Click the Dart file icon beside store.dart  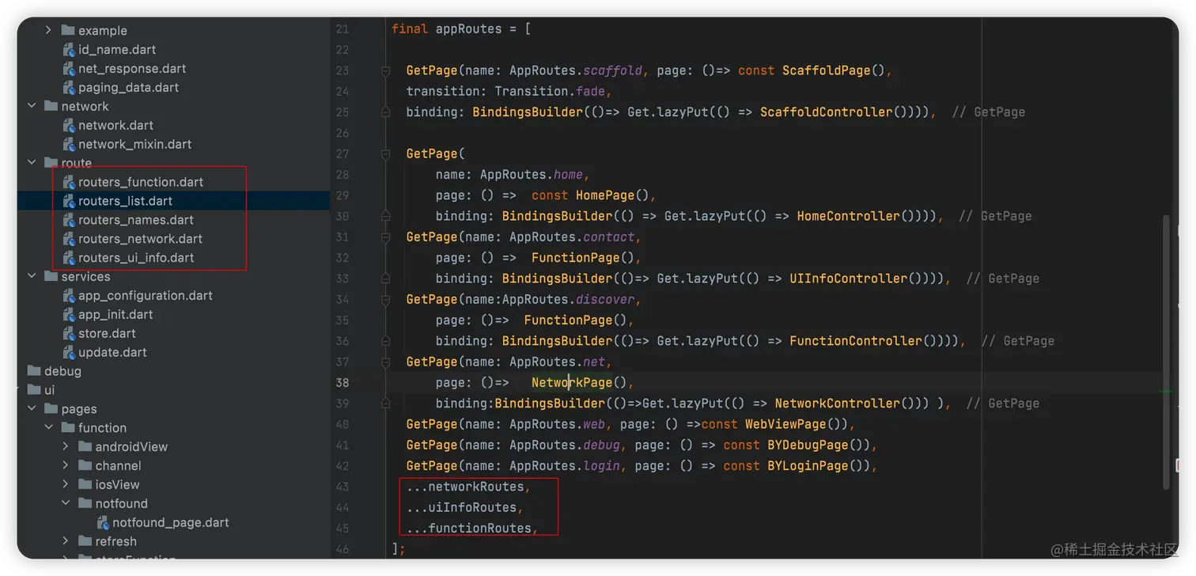(x=69, y=333)
